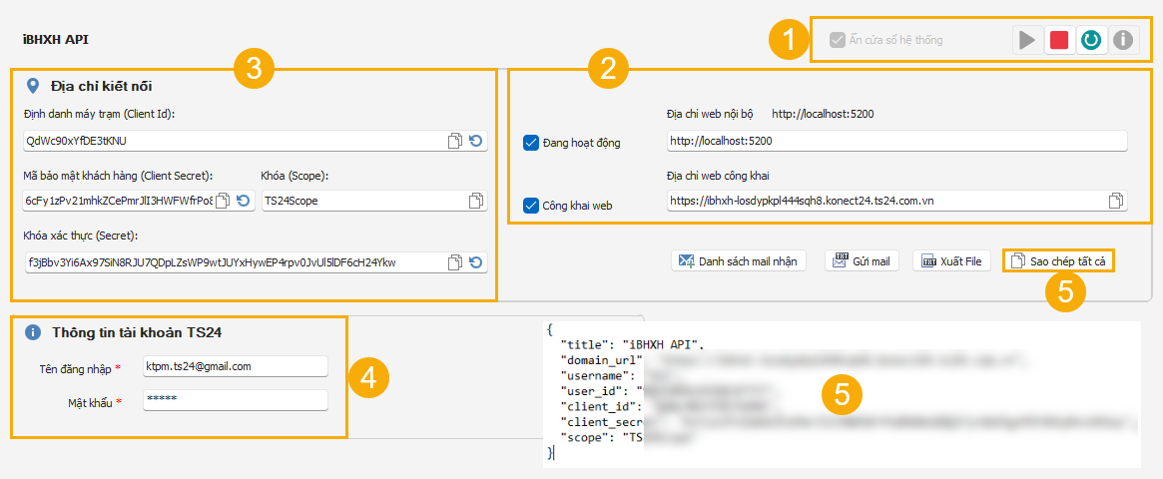The height and width of the screenshot is (479, 1163).
Task: Click the public web address field
Action: coord(896,201)
